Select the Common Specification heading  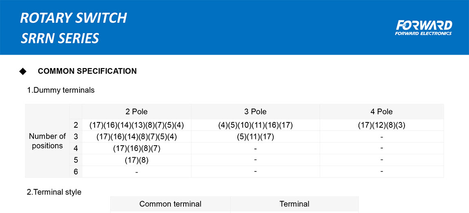87,71
